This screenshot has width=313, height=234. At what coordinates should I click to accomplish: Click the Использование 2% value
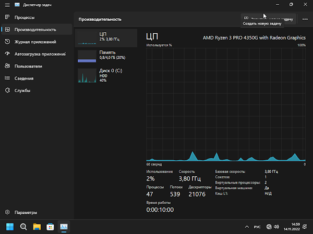click(x=151, y=179)
